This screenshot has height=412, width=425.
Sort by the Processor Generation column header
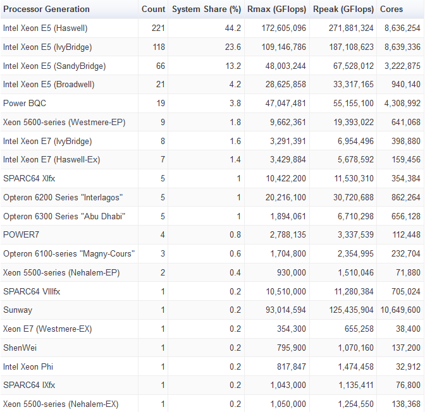point(46,9)
